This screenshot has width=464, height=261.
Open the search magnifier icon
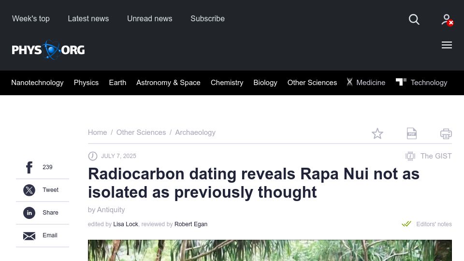[414, 19]
